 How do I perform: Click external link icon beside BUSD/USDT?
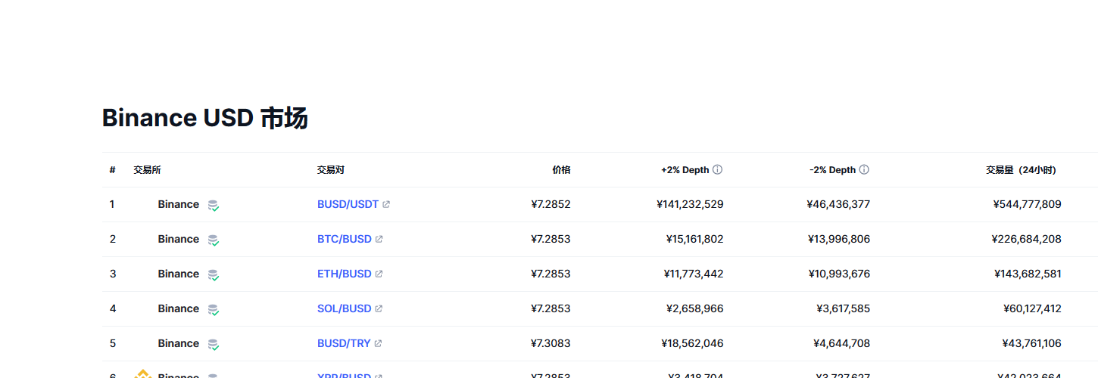386,205
